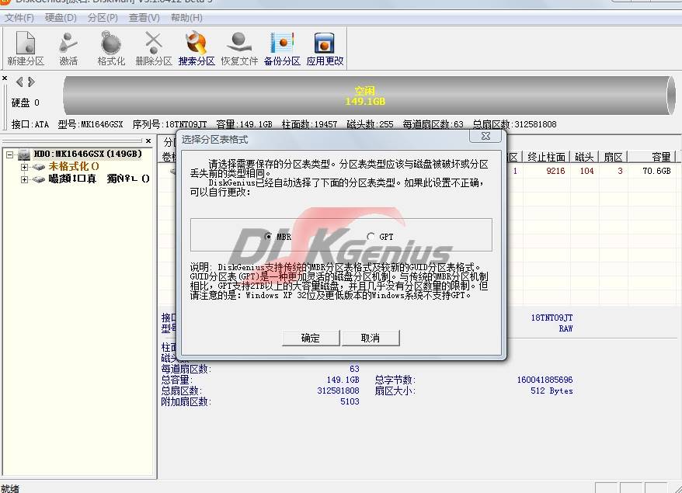Click the 硬盘 0 label beside the disk bar
682x493 pixels.
[x=25, y=102]
